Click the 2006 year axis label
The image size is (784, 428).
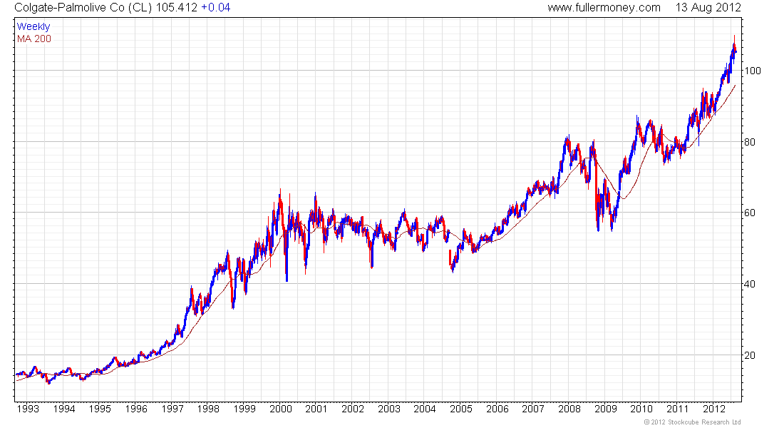[x=497, y=409]
